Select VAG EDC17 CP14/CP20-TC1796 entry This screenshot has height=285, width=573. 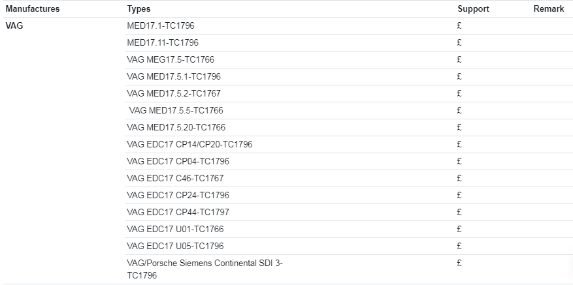189,145
